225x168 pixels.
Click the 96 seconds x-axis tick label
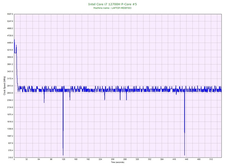[51, 159]
